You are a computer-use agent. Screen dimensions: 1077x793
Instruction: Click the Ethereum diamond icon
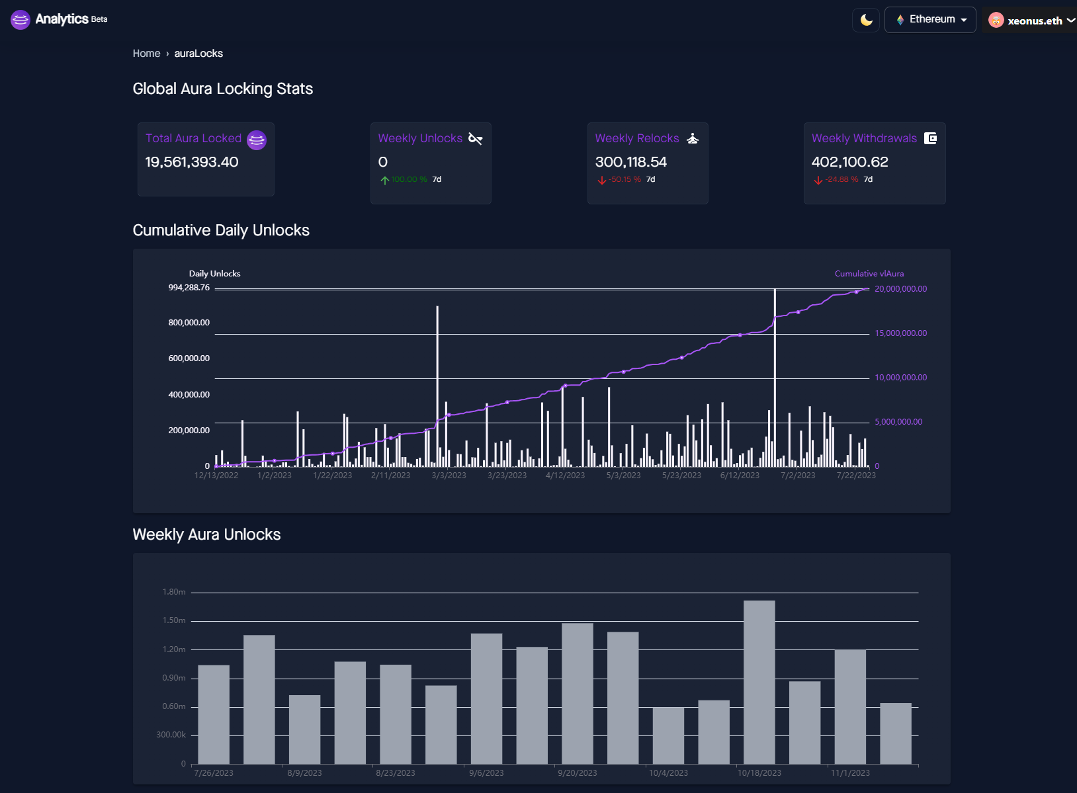point(900,20)
